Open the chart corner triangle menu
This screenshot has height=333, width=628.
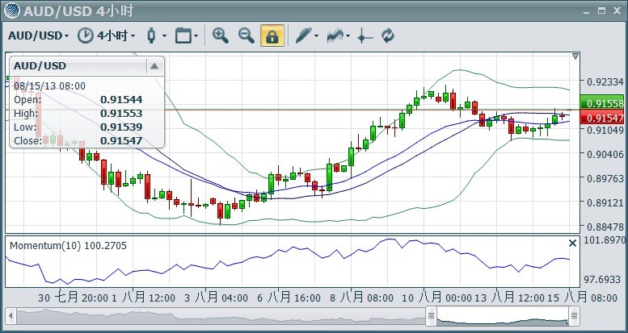pyautogui.click(x=575, y=56)
